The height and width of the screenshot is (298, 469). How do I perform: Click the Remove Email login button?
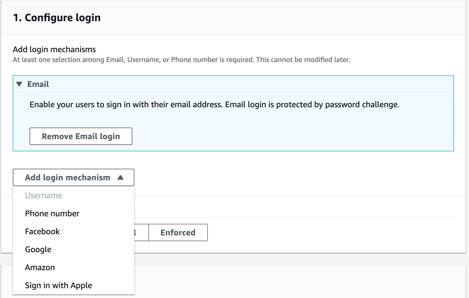[x=81, y=136]
